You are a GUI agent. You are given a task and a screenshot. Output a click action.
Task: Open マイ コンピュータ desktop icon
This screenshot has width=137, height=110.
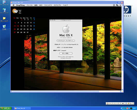click(x=4, y=3)
